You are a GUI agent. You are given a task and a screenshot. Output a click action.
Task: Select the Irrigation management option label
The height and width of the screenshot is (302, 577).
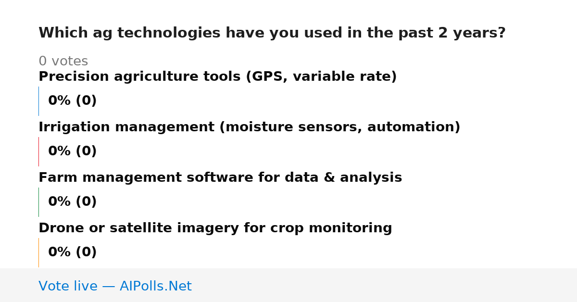(x=250, y=127)
